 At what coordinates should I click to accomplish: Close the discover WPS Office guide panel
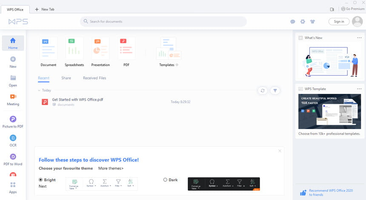[x=280, y=151]
